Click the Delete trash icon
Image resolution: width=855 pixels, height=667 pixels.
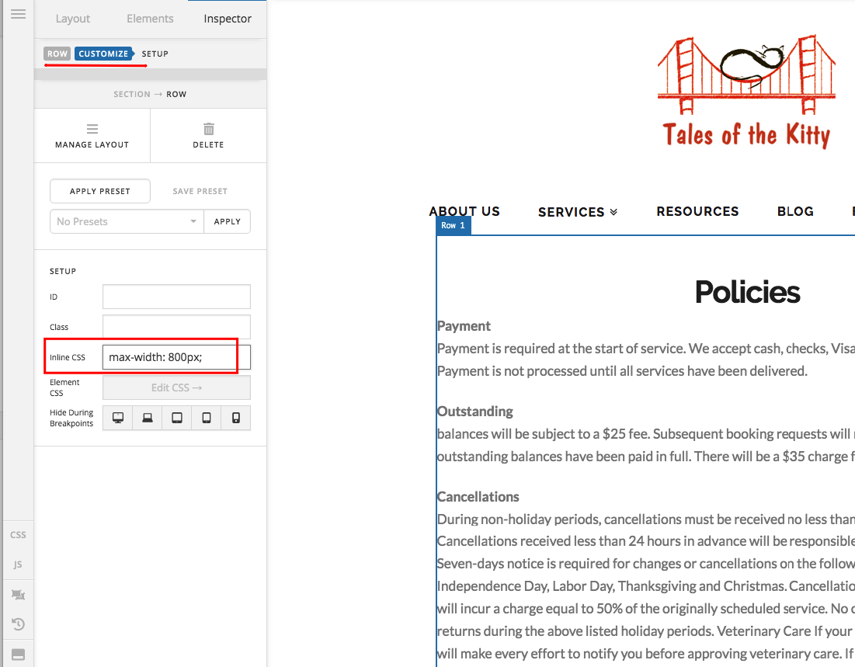point(208,129)
